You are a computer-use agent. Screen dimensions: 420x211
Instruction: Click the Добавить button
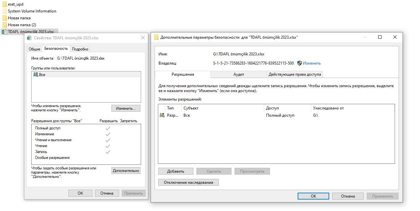coord(176,171)
